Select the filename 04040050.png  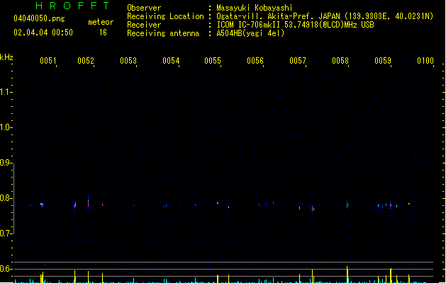pyautogui.click(x=39, y=18)
